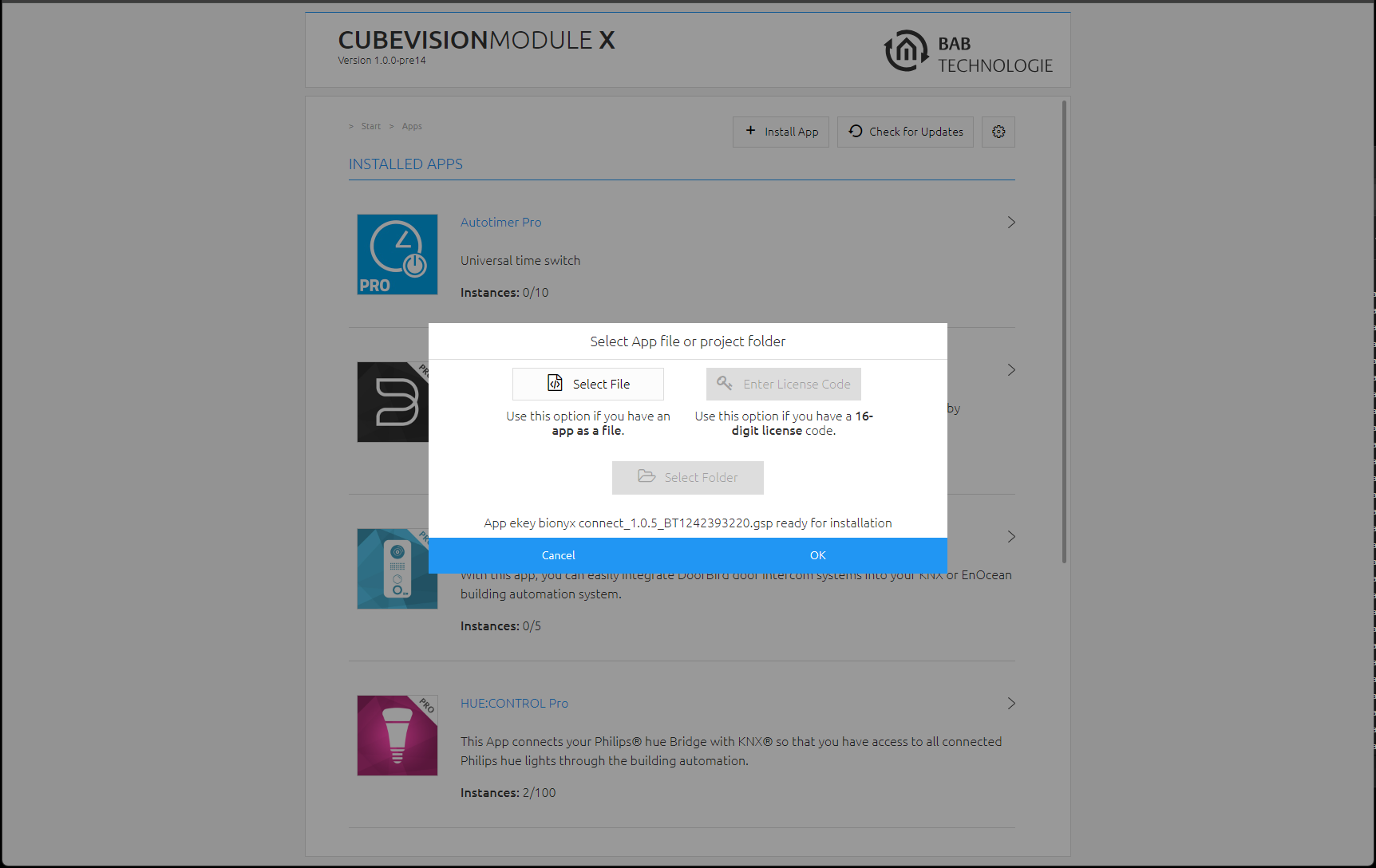The width and height of the screenshot is (1376, 868).
Task: Click the refresh icon on Check for Updates
Action: 856,131
